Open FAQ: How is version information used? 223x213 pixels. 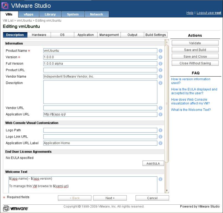191,81
